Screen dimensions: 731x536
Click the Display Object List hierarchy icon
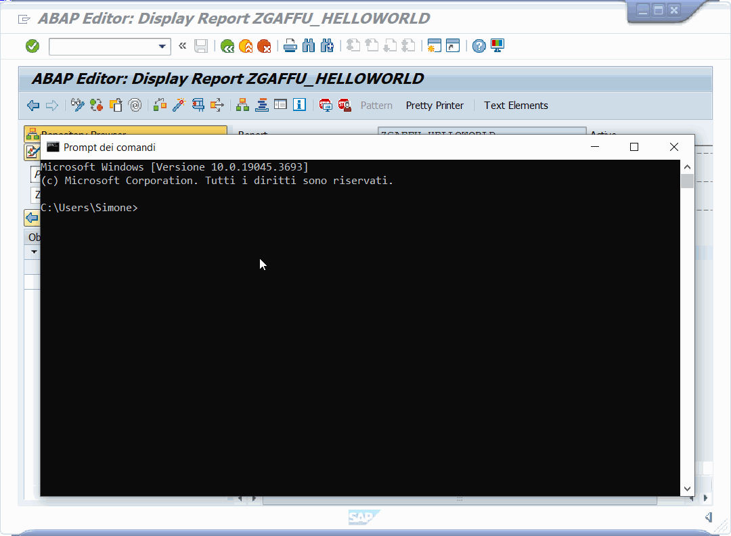(x=242, y=105)
